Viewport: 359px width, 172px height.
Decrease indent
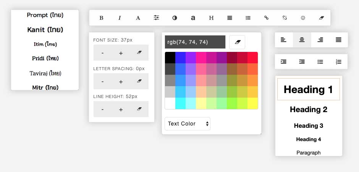tap(302, 62)
